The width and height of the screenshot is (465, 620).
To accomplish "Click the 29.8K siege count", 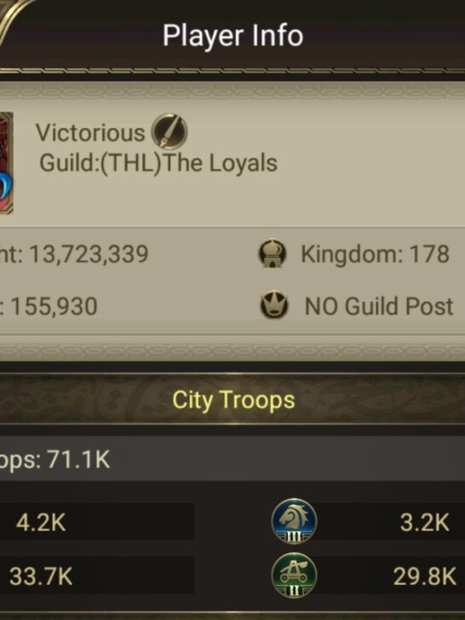I will click(425, 577).
